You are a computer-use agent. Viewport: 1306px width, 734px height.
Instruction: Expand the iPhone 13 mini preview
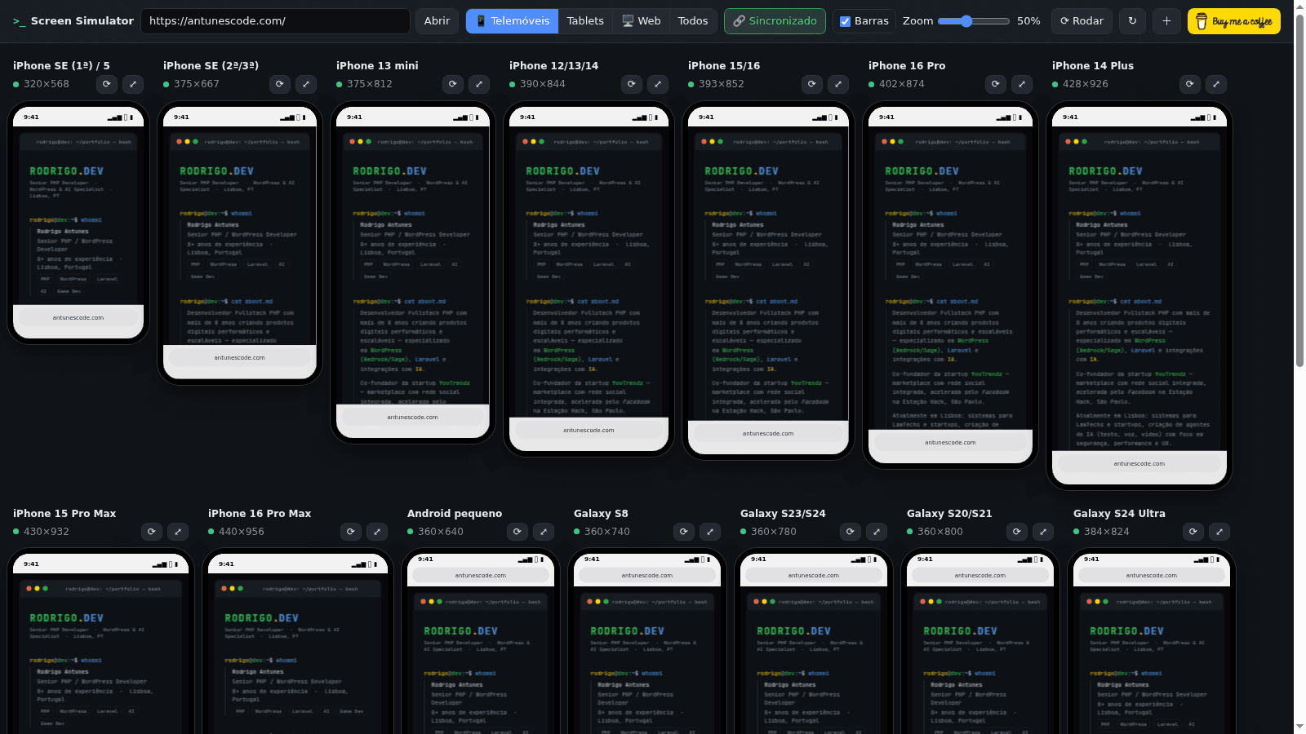pyautogui.click(x=479, y=84)
